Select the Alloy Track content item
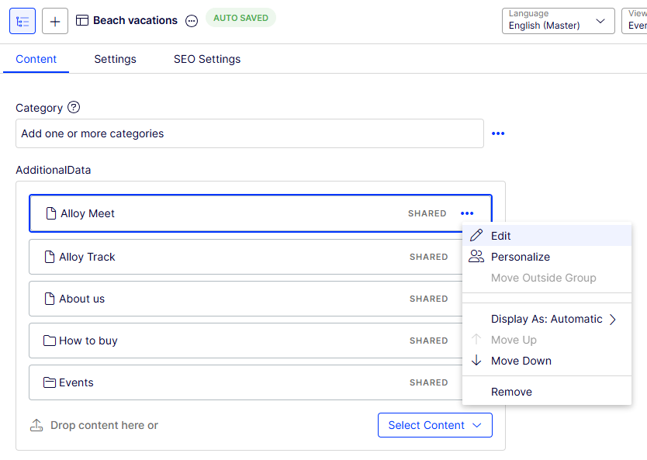This screenshot has height=460, width=647. click(233, 257)
